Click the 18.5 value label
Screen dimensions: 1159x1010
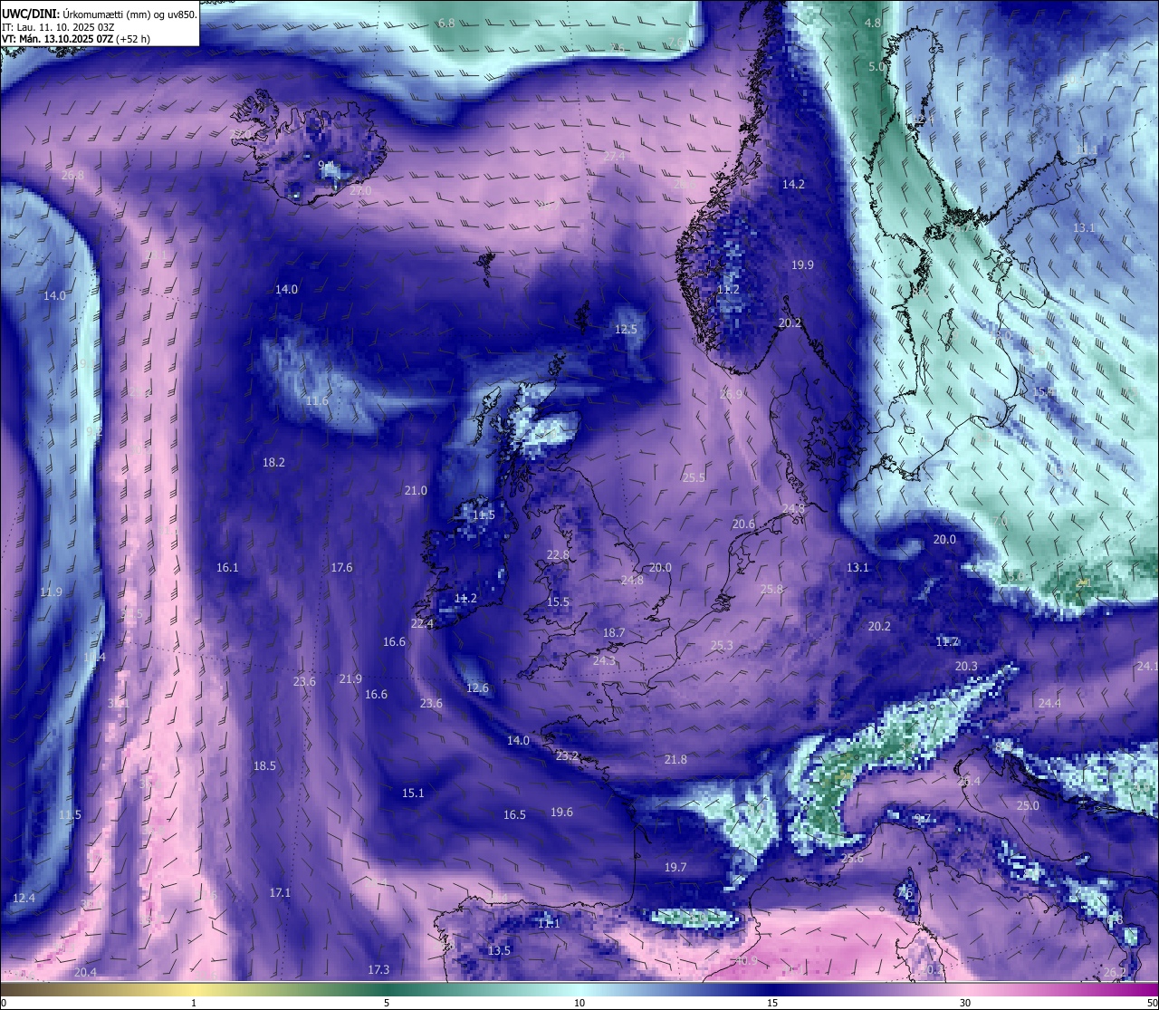[x=264, y=765]
